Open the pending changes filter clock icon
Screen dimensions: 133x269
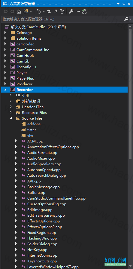(39, 11)
